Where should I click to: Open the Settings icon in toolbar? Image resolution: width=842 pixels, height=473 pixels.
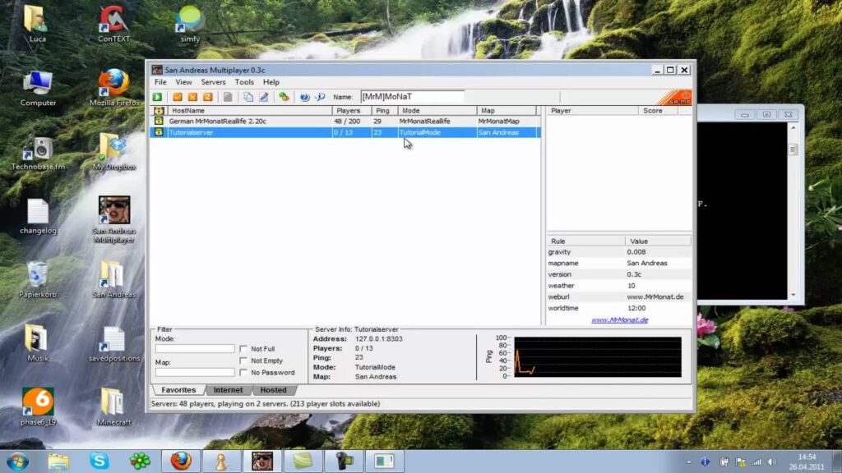click(x=284, y=97)
